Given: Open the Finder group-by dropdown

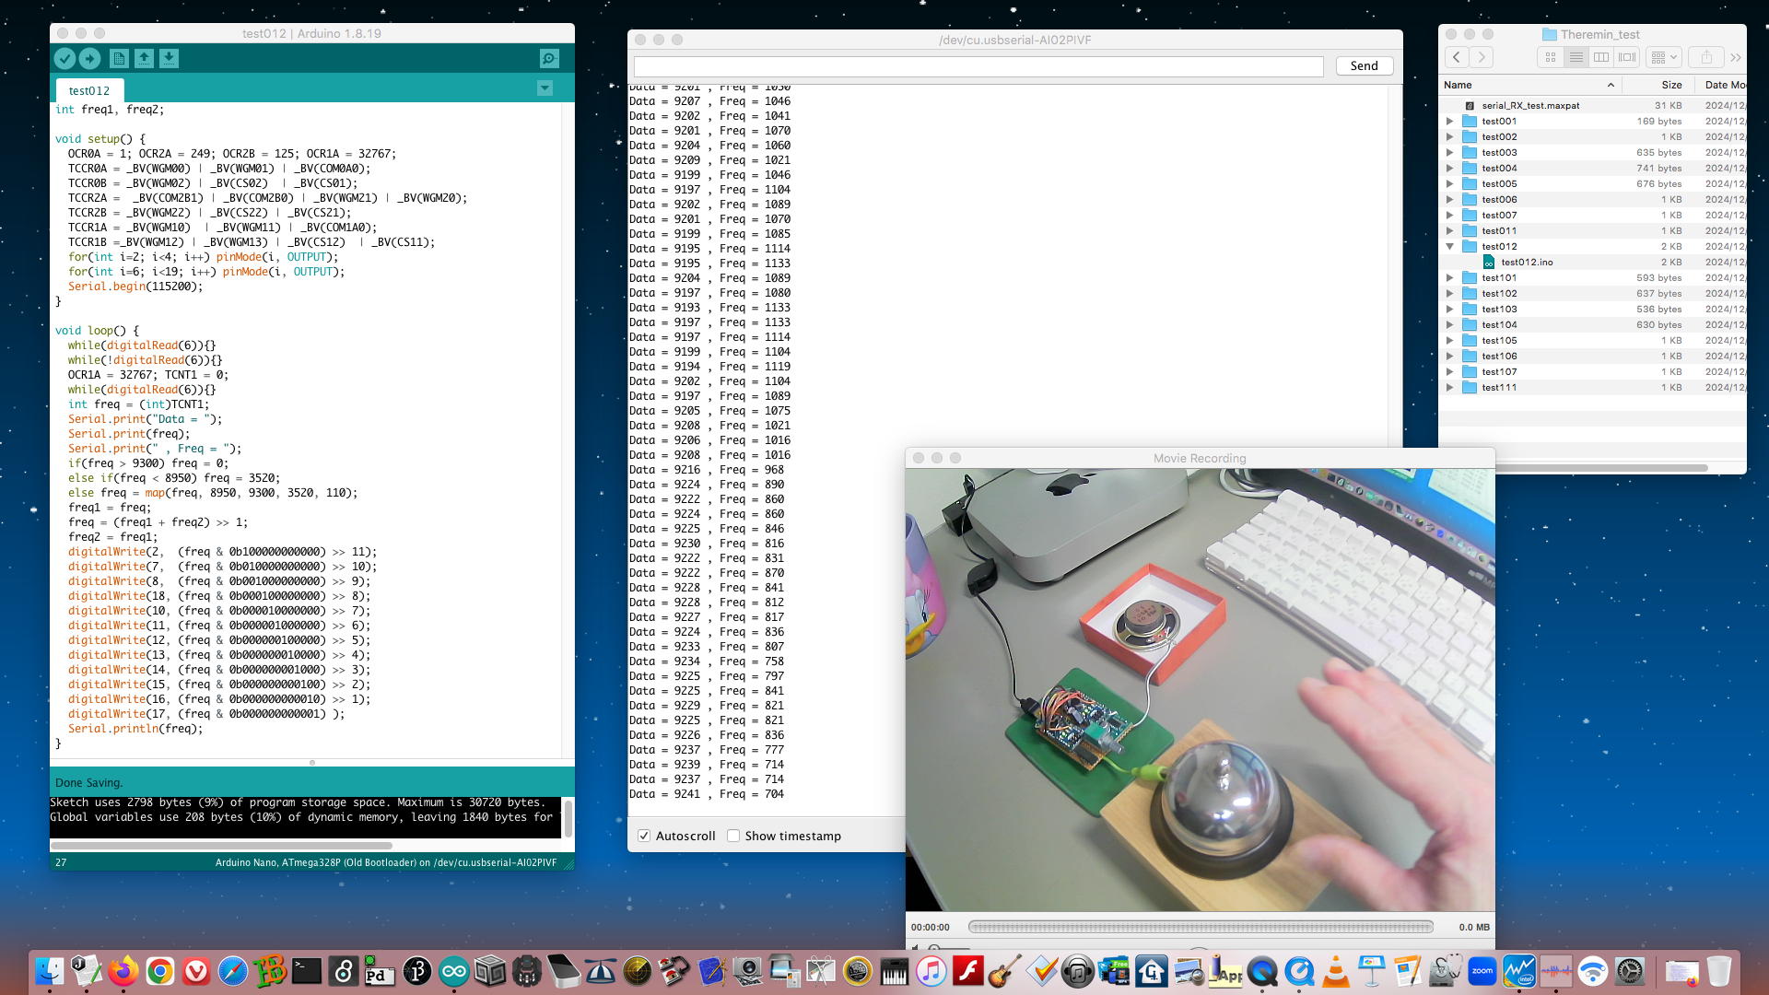Looking at the screenshot, I should tap(1664, 57).
